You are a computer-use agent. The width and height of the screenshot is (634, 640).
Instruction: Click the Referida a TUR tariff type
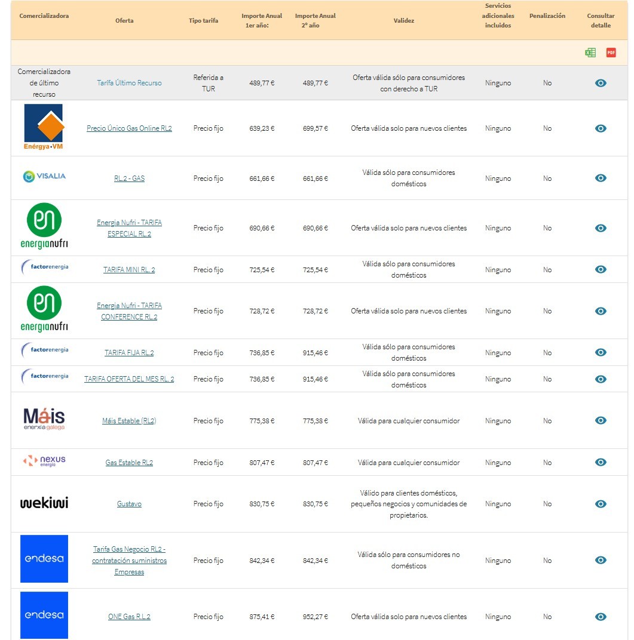click(209, 83)
